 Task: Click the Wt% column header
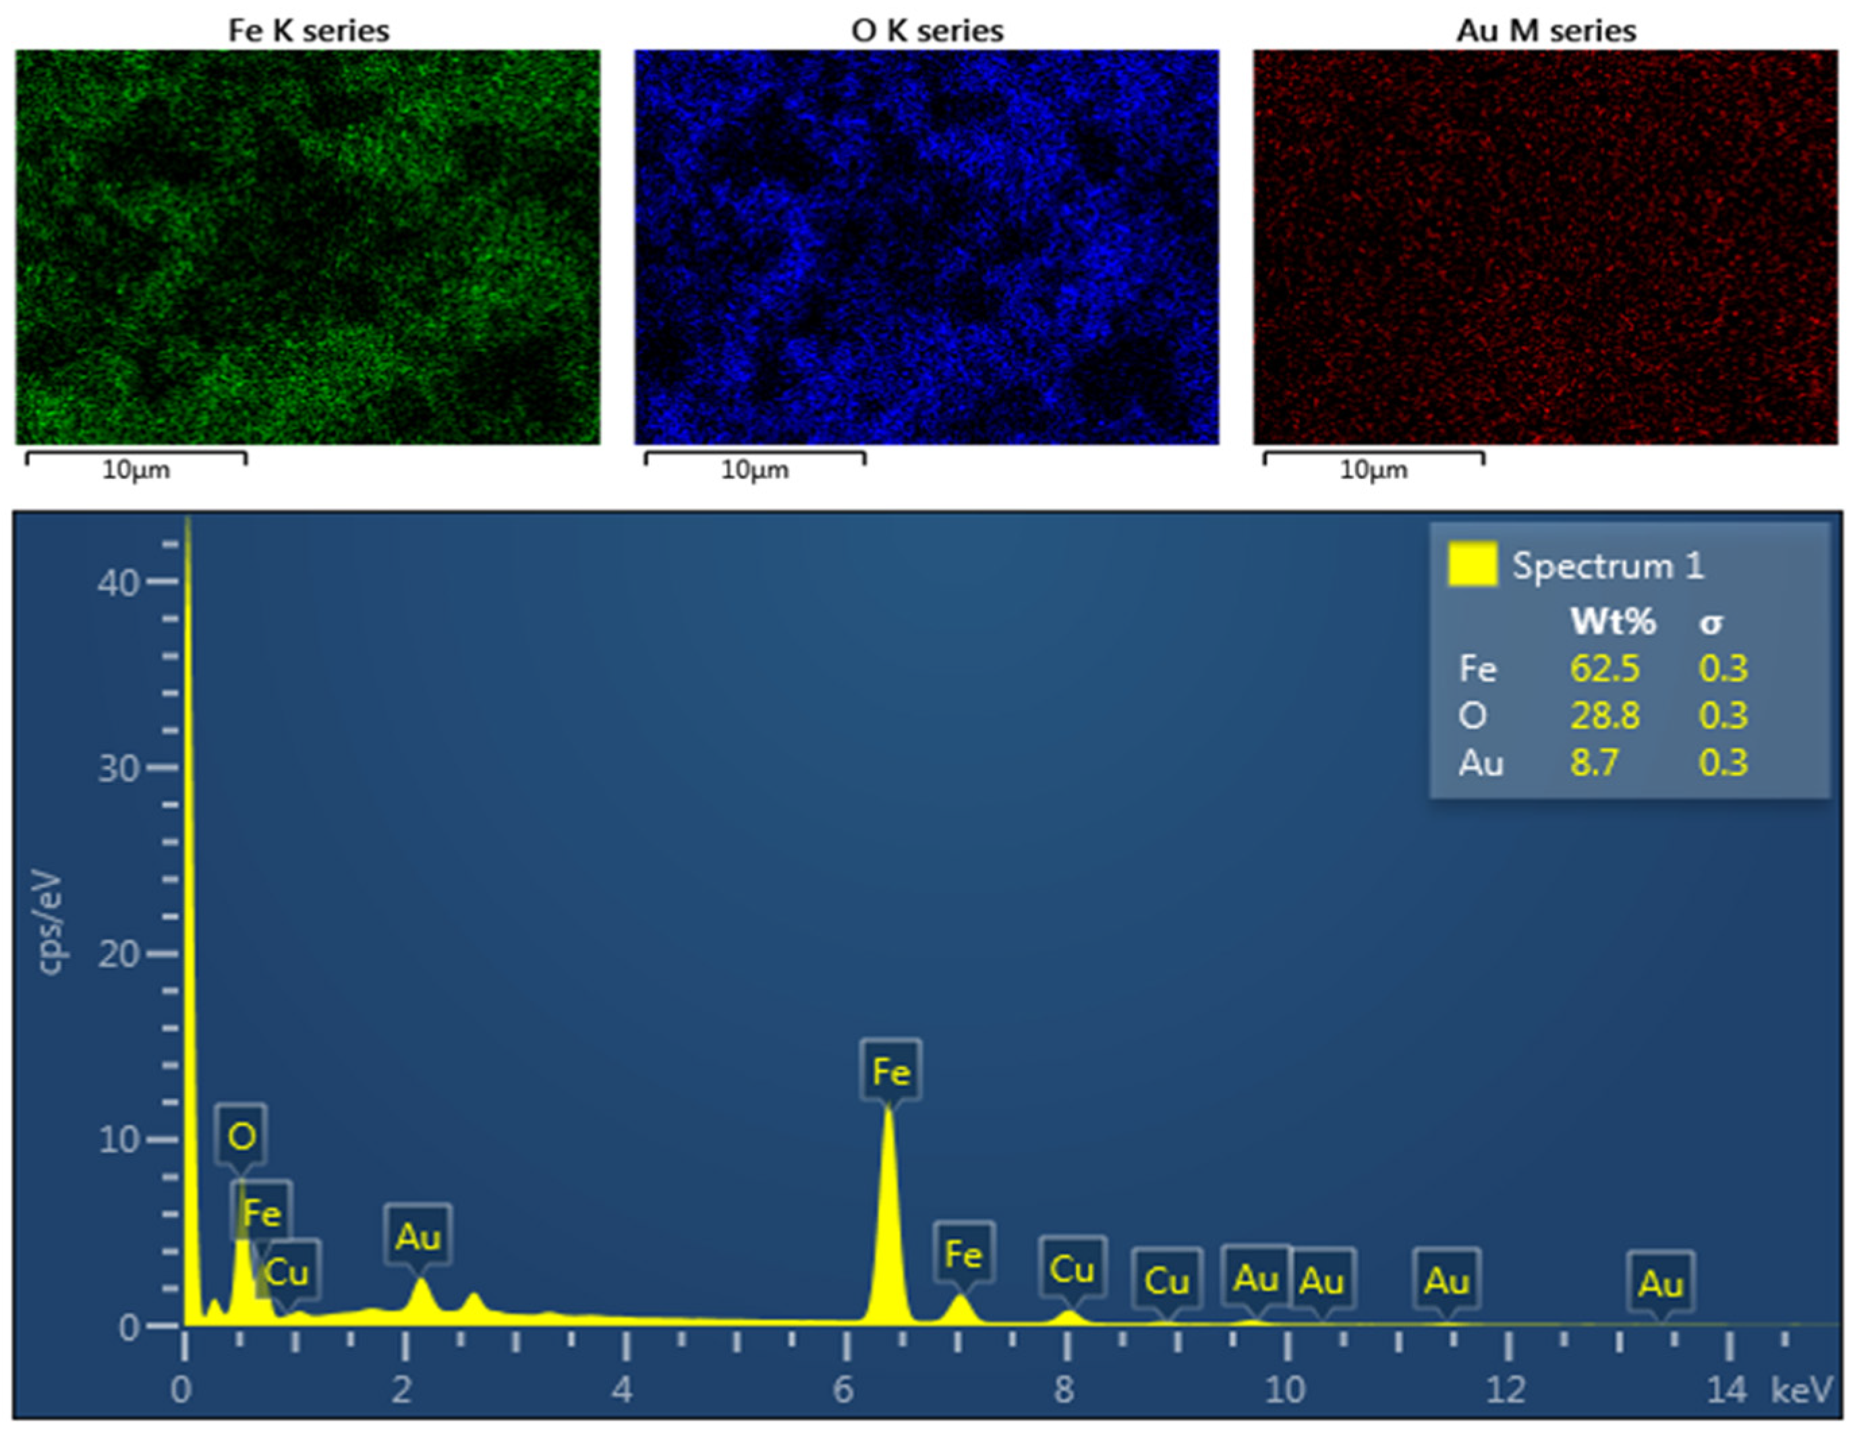(x=1612, y=622)
